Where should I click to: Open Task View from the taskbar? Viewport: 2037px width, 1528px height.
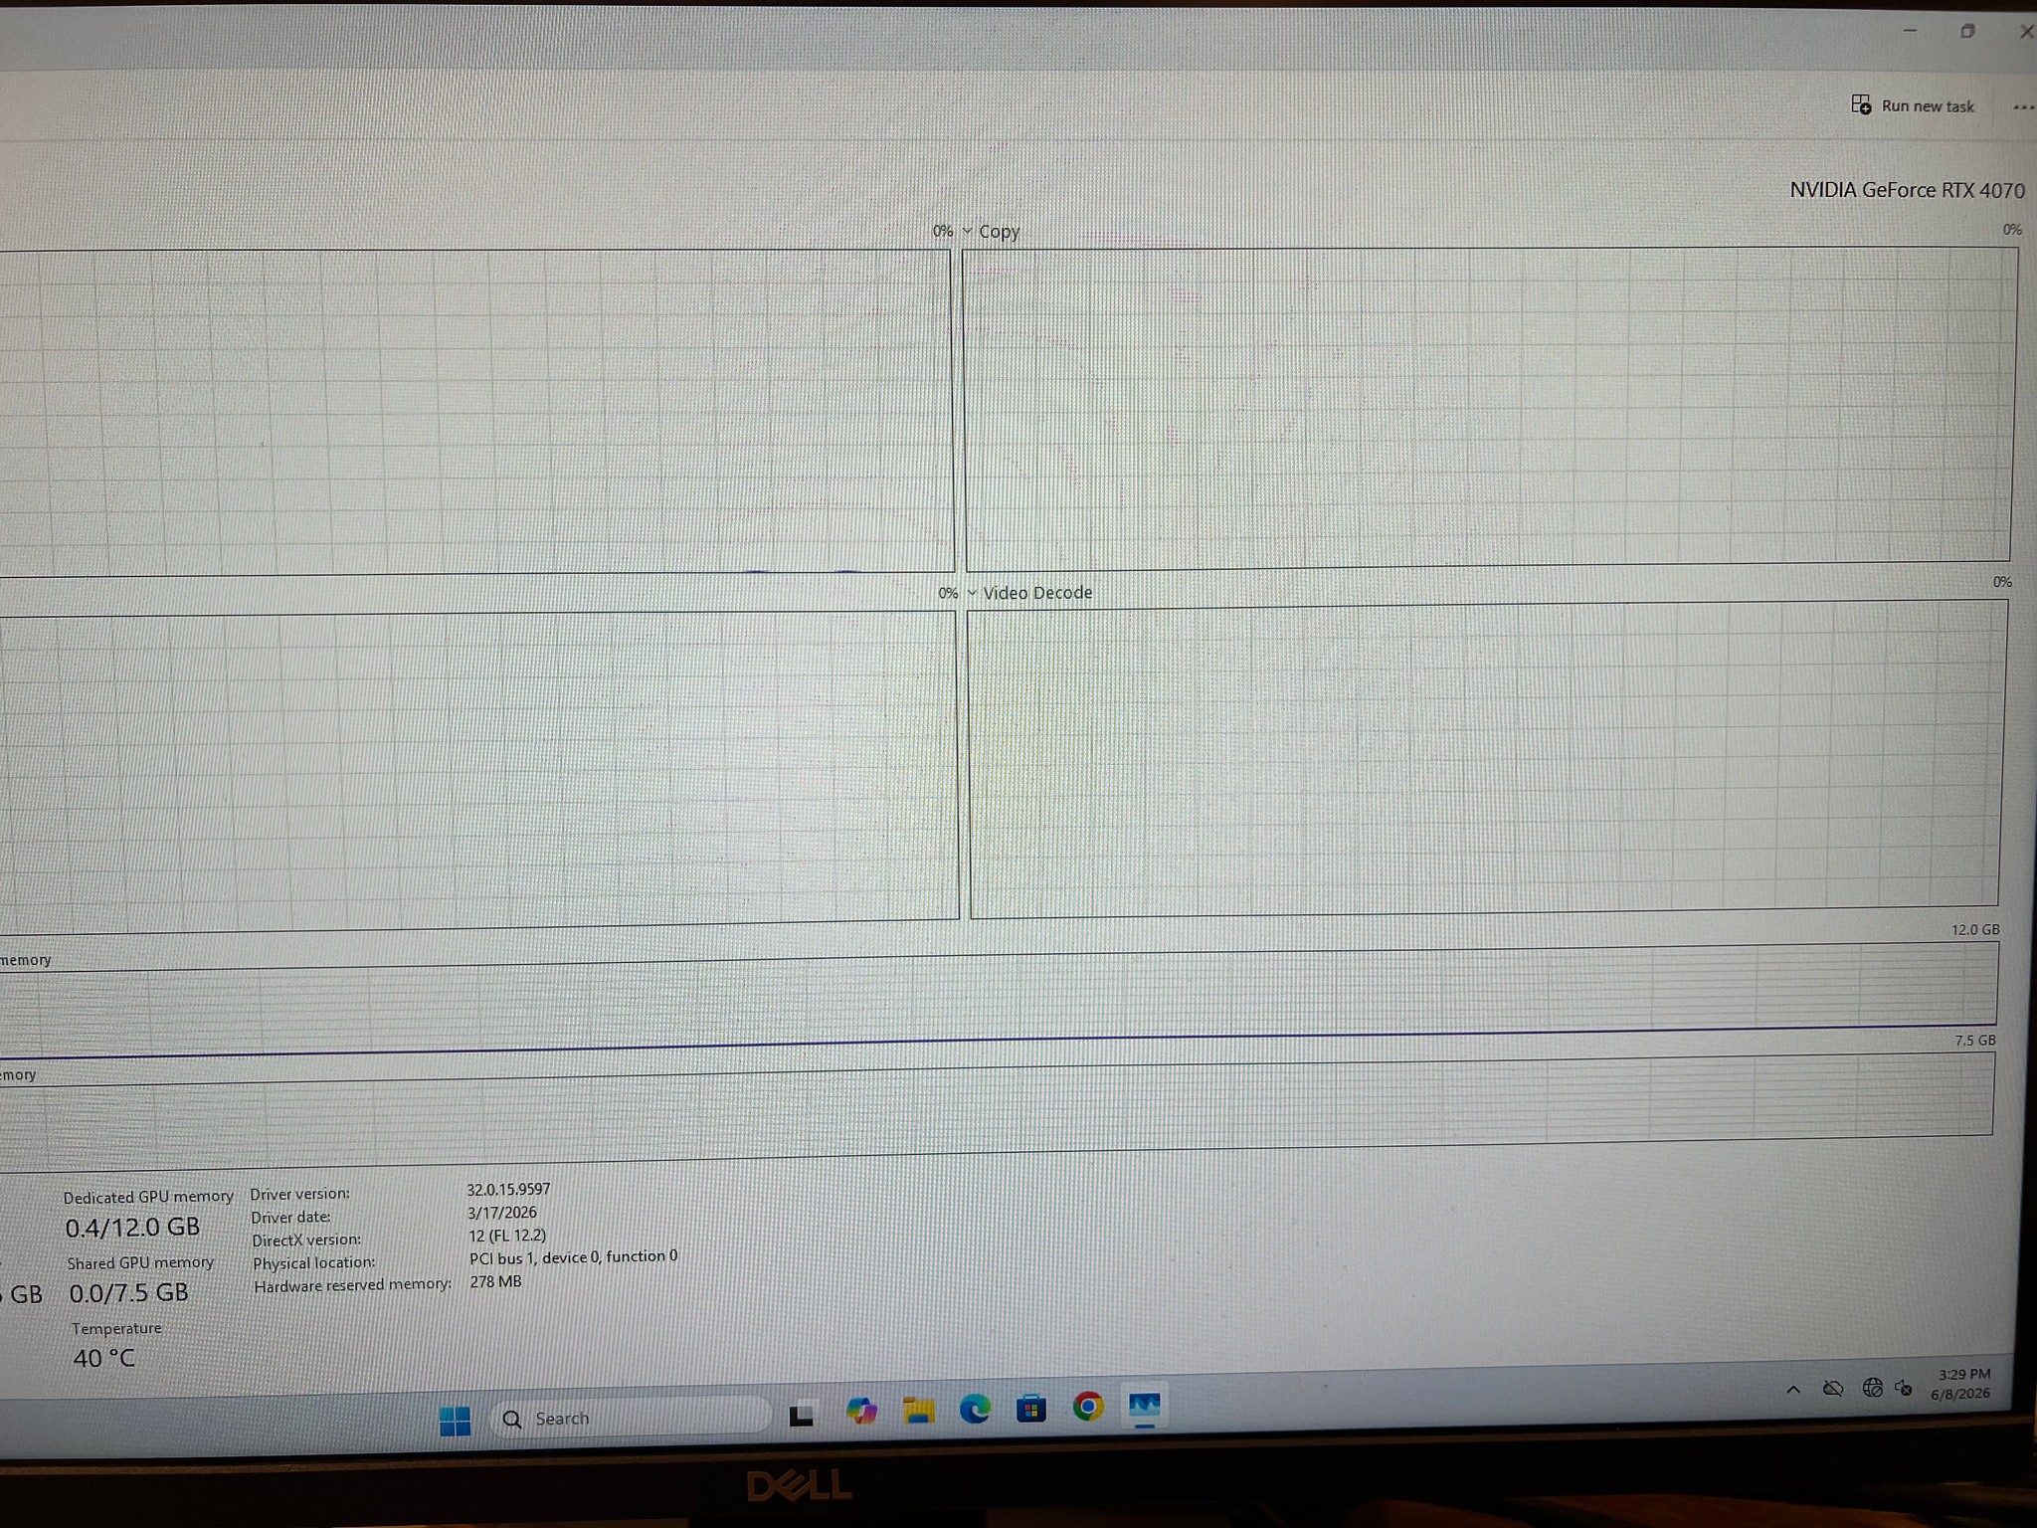point(802,1415)
